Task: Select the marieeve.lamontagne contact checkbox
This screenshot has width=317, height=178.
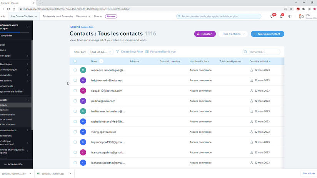Action: (75, 70)
